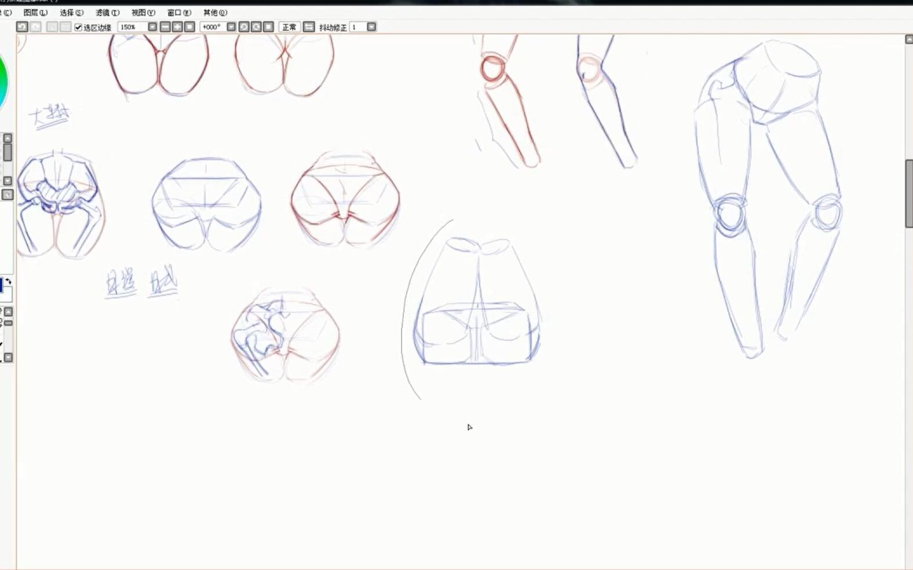
Task: Reset canvas rotation square icon
Action: pos(268,27)
